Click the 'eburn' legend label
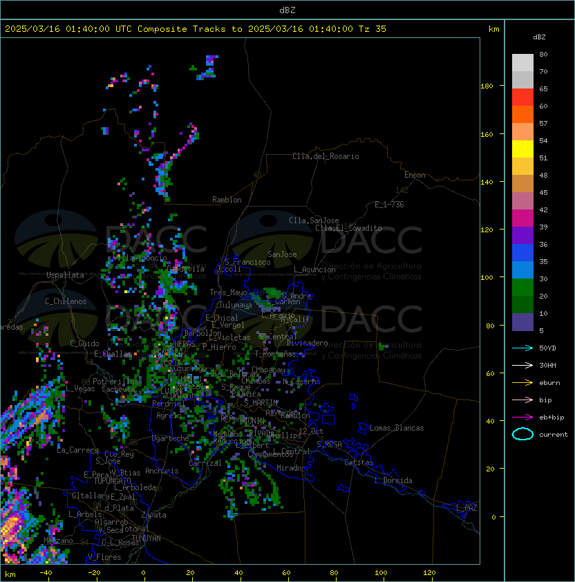Image resolution: width=575 pixels, height=582 pixels. point(549,383)
